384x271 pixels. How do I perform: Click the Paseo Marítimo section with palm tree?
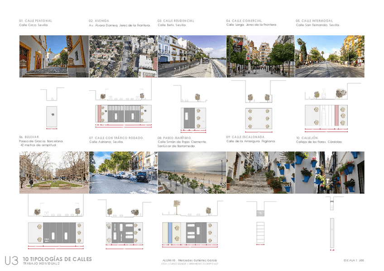(x=192, y=208)
